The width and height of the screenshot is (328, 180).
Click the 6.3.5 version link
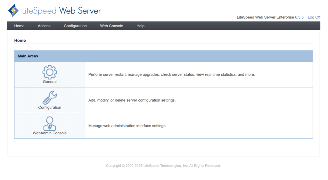click(x=299, y=17)
